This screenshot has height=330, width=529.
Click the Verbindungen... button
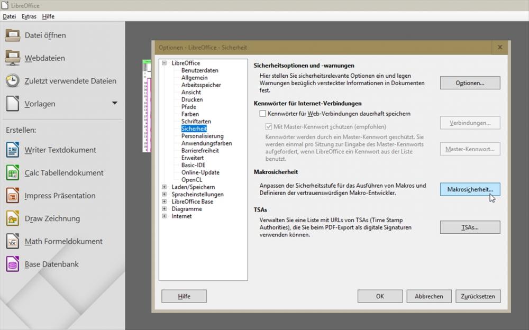click(x=470, y=123)
